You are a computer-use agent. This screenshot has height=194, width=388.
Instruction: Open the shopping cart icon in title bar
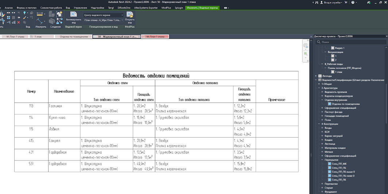click(346, 3)
